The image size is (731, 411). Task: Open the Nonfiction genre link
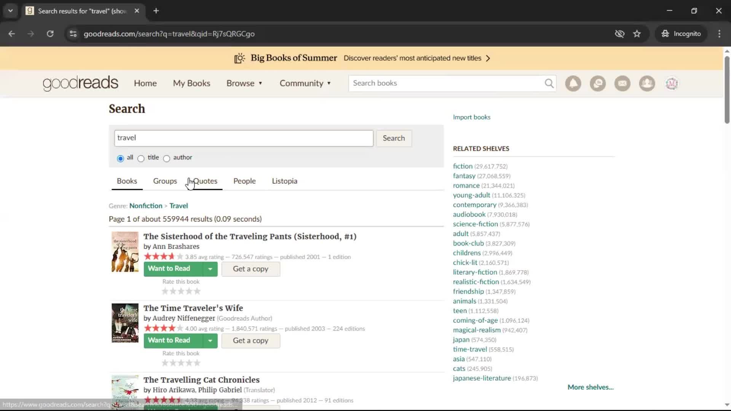click(146, 206)
